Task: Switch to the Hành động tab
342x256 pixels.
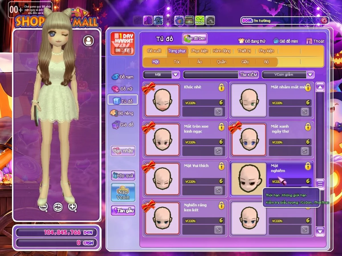Action: point(222,51)
